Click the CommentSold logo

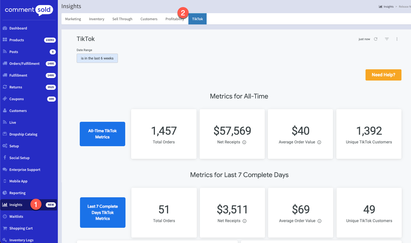[29, 10]
